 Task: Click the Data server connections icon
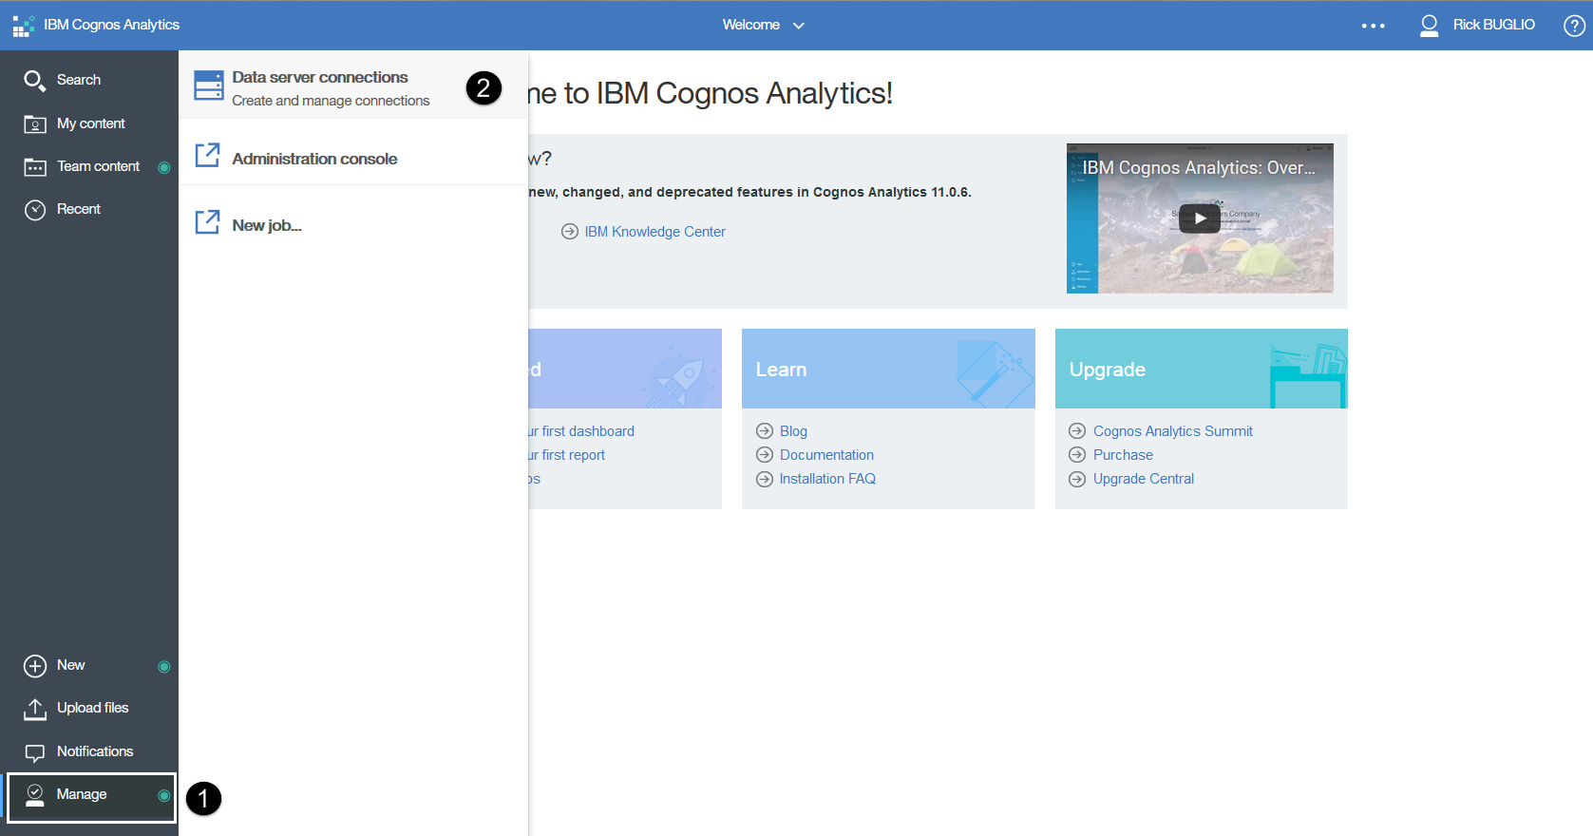(209, 85)
